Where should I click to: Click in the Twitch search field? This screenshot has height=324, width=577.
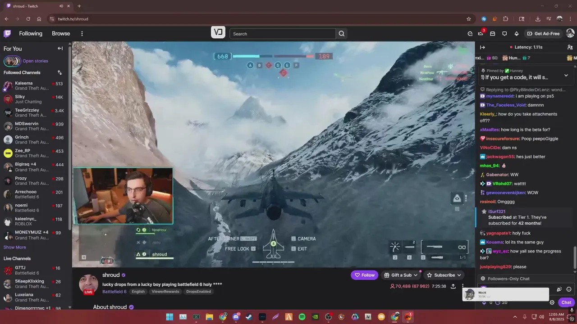(x=283, y=34)
